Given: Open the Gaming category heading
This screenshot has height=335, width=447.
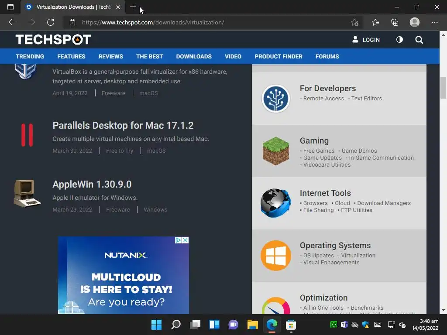Looking at the screenshot, I should pos(314,141).
